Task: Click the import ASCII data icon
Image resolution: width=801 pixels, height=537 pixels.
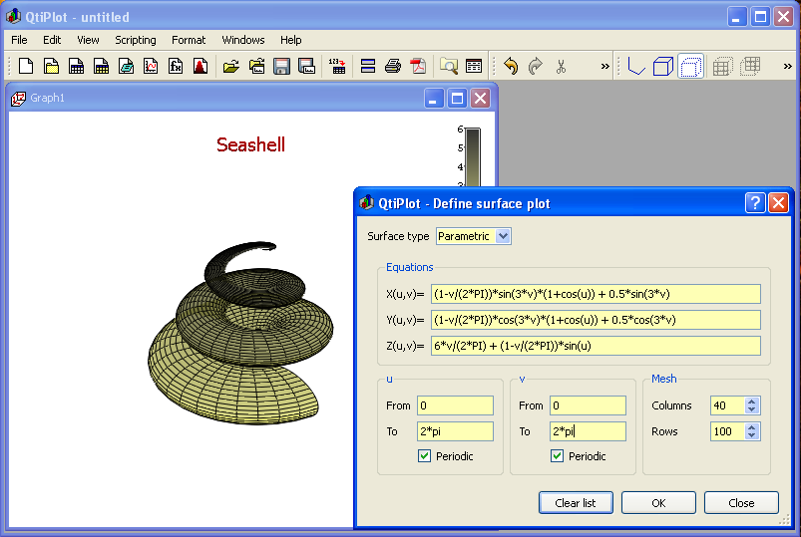Action: click(x=337, y=67)
